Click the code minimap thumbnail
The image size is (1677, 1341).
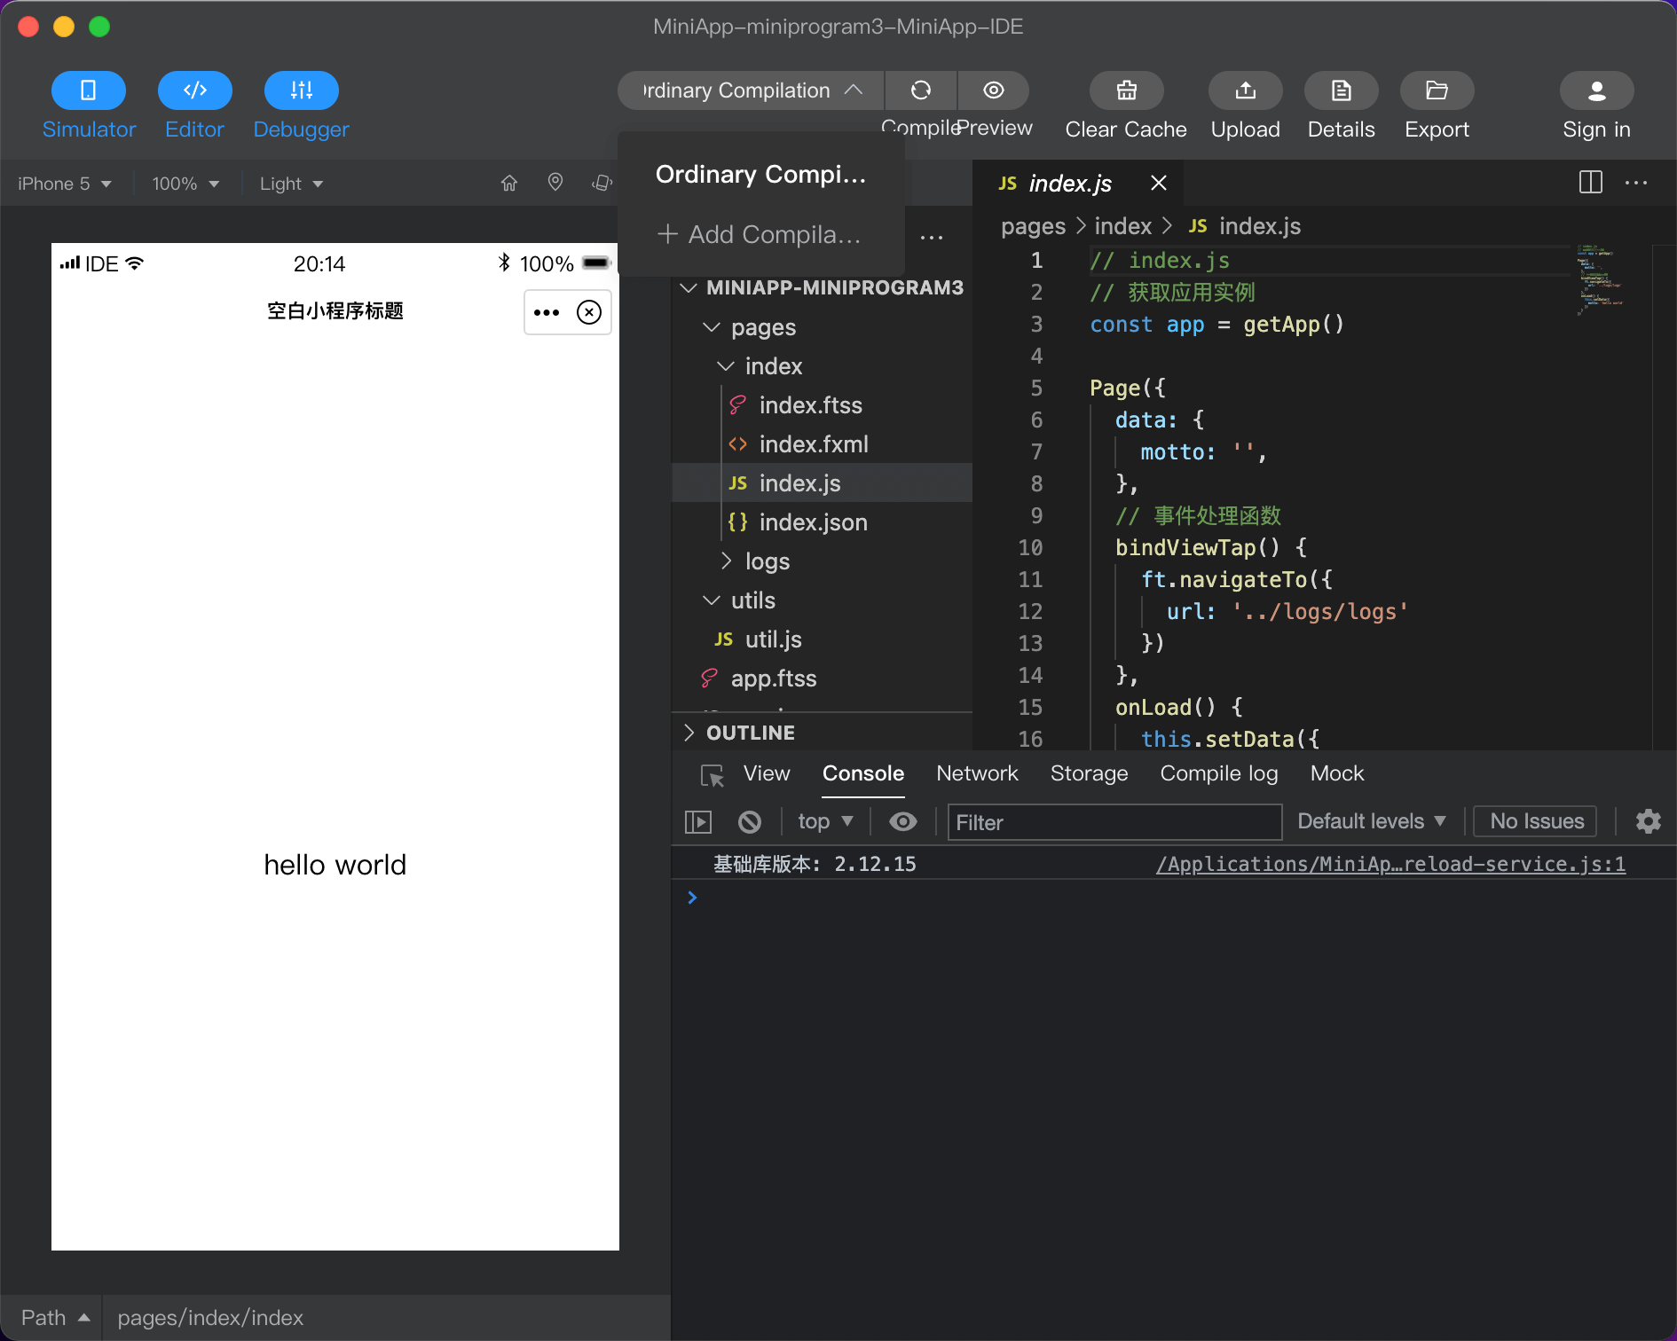pyautogui.click(x=1600, y=279)
